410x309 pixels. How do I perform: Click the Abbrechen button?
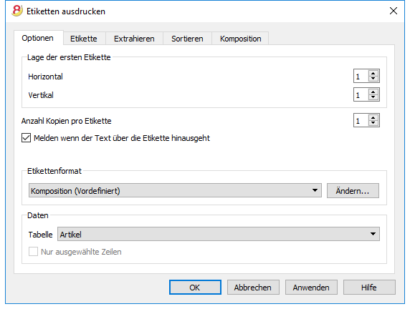[253, 288]
